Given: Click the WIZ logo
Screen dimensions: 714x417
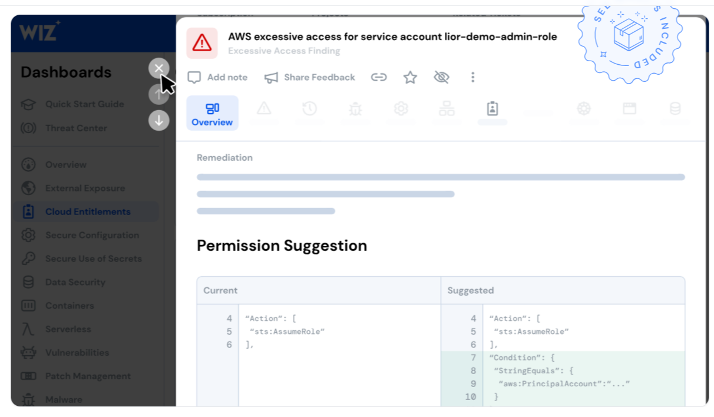Looking at the screenshot, I should tap(39, 31).
